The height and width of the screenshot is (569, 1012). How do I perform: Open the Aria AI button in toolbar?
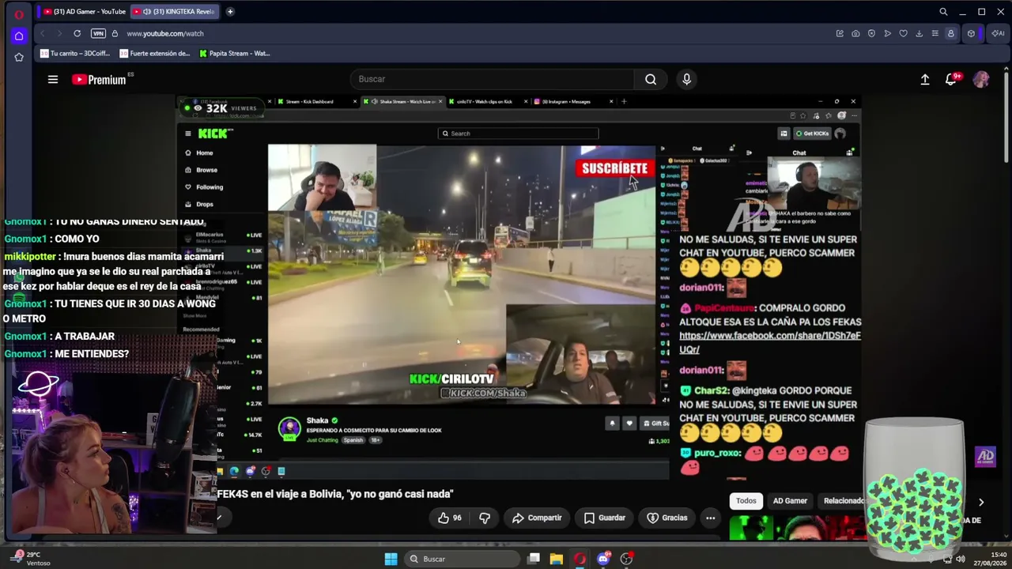998,33
